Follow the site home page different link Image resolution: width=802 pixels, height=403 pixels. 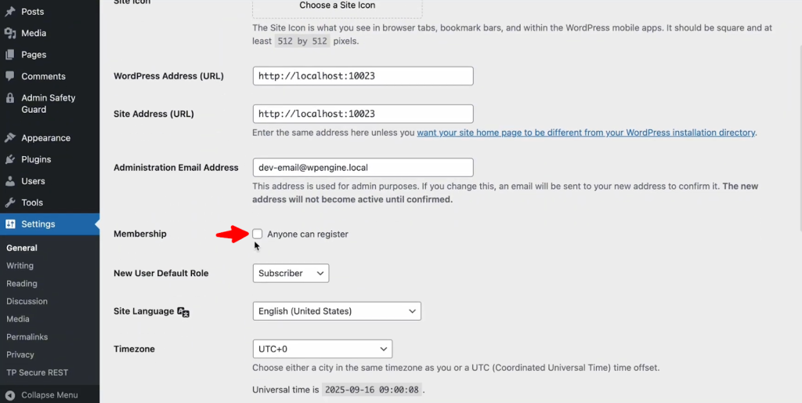[x=586, y=133]
